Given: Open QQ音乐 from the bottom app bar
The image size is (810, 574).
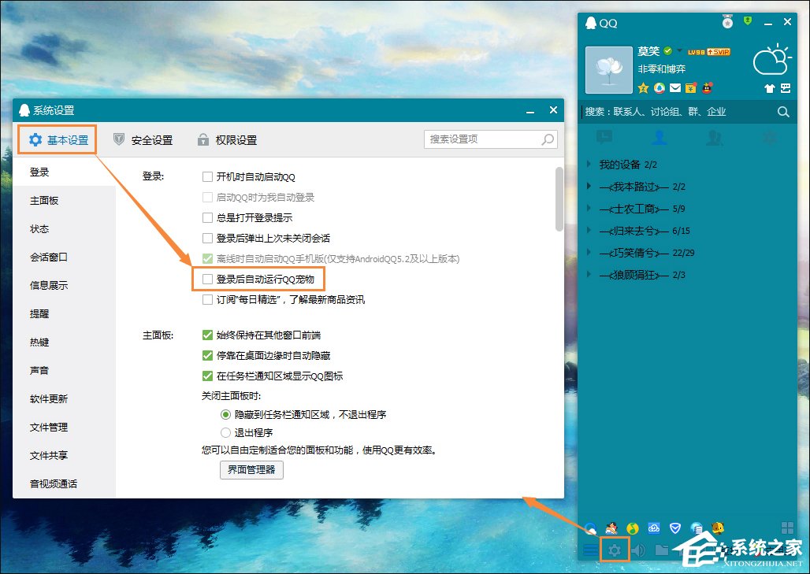Looking at the screenshot, I should 632,529.
